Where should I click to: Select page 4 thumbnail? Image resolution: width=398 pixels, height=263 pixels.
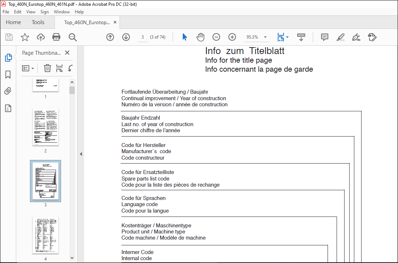coord(46,235)
